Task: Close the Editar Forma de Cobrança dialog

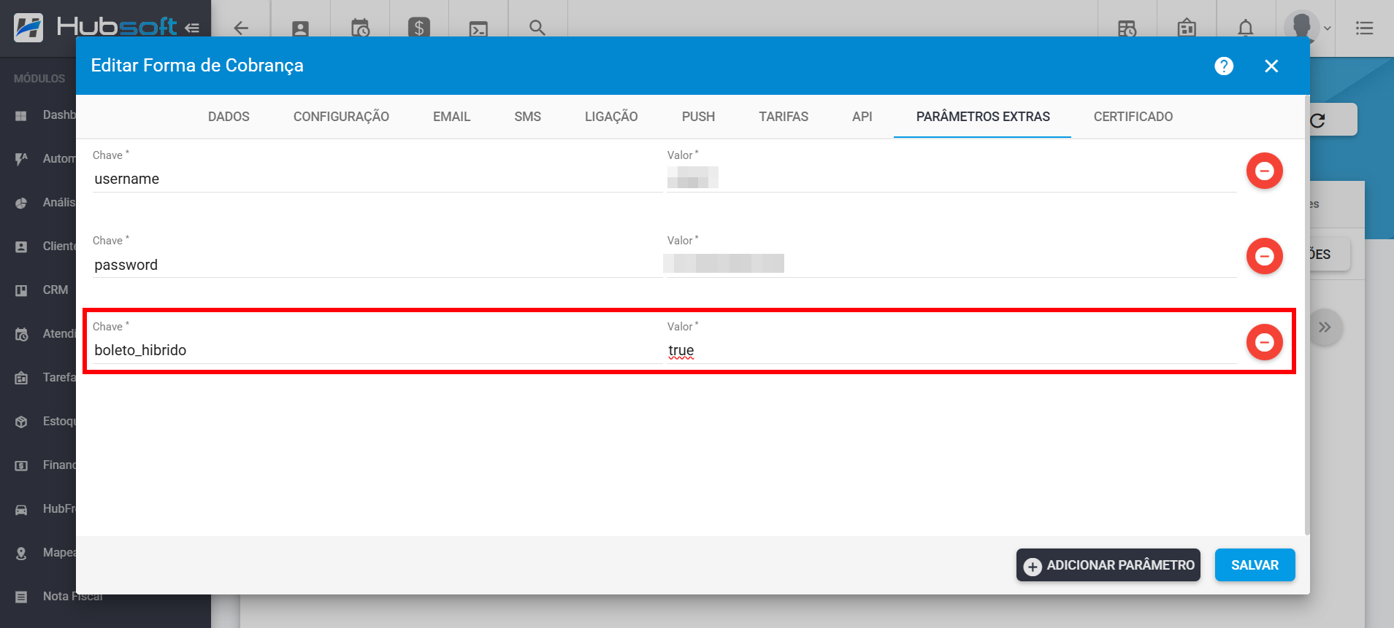Action: click(1271, 66)
